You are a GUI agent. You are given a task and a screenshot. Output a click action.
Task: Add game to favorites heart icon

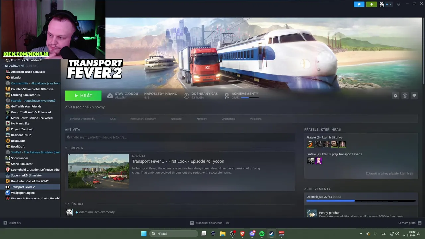tap(414, 96)
